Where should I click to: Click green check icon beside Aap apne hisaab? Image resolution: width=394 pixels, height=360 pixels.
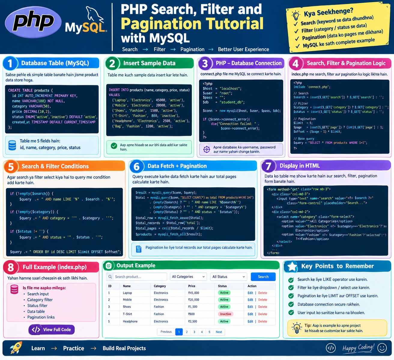(x=114, y=146)
